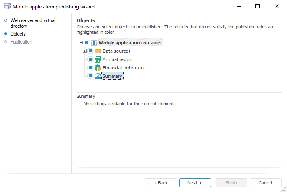Image resolution: width=287 pixels, height=192 pixels.
Task: Click the Summary dashboard gauge icon
Action: [97, 76]
